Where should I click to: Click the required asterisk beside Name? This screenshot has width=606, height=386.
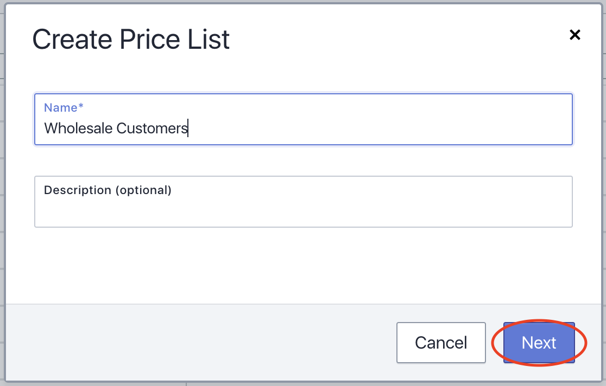pyautogui.click(x=81, y=107)
